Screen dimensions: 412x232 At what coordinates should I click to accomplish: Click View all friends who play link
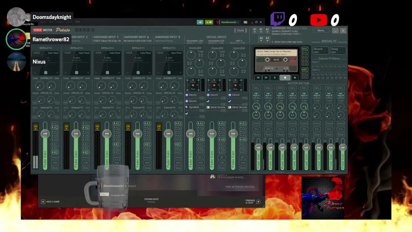click(240, 187)
